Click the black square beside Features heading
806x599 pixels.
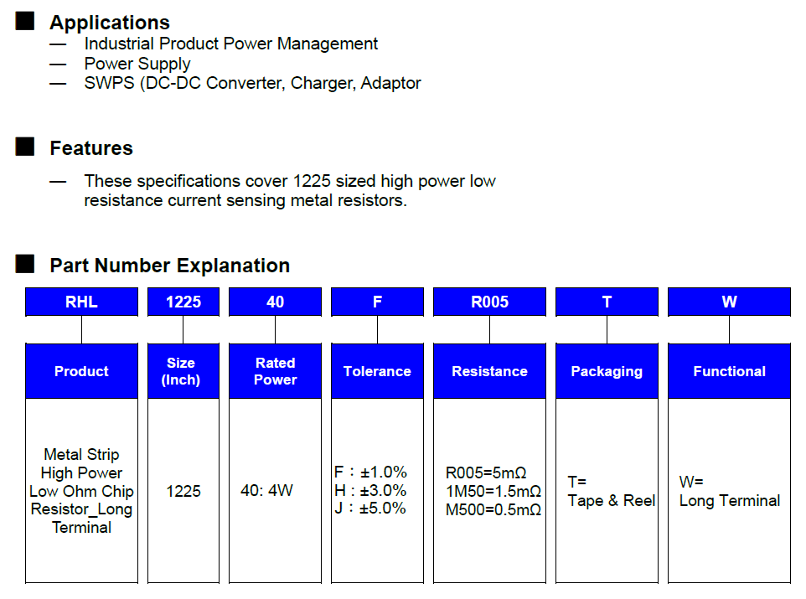click(x=25, y=147)
